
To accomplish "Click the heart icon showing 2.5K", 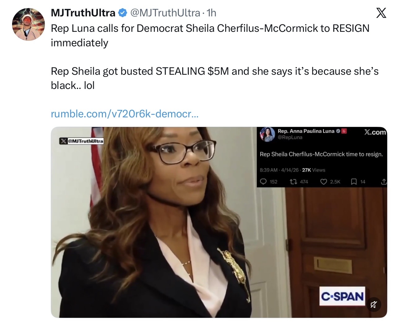I will (324, 182).
